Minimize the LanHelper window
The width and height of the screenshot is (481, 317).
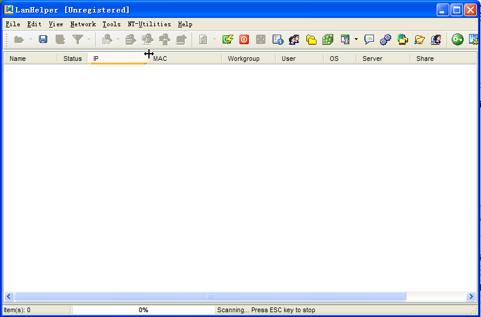(x=443, y=10)
